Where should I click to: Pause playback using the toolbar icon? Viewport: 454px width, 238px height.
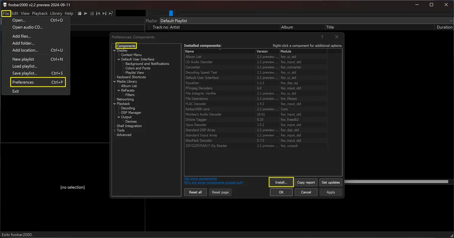(92, 13)
